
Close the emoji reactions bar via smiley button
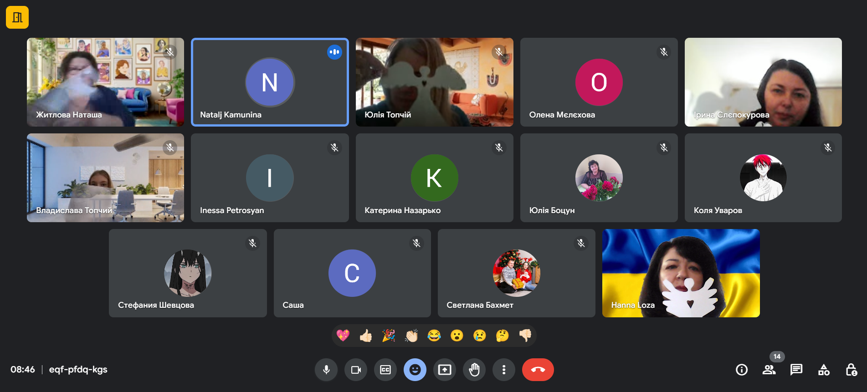click(x=415, y=370)
